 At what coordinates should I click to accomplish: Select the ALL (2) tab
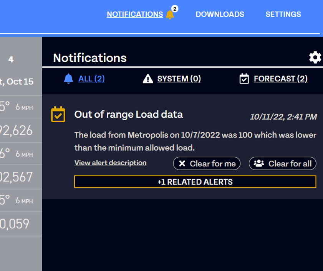coord(91,79)
